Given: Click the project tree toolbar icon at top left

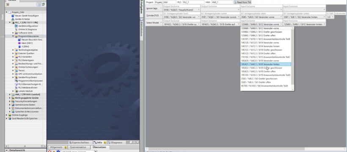Looking at the screenshot, I should tap(8, 4).
